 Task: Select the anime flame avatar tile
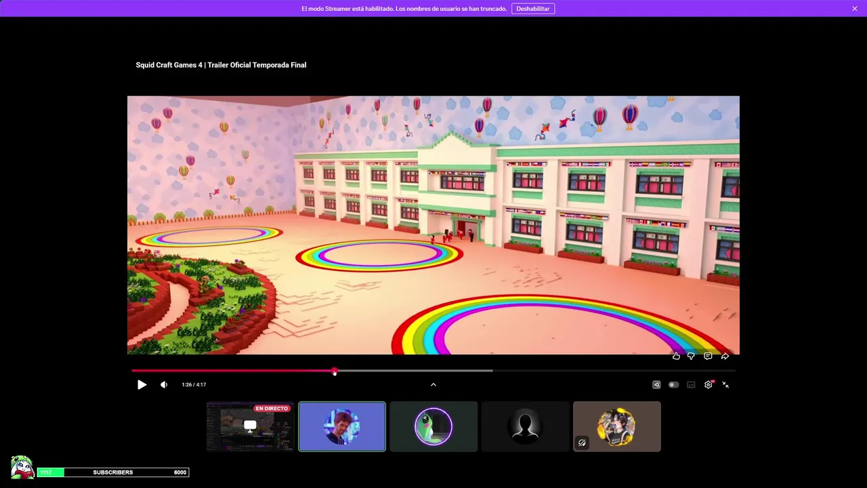[616, 426]
